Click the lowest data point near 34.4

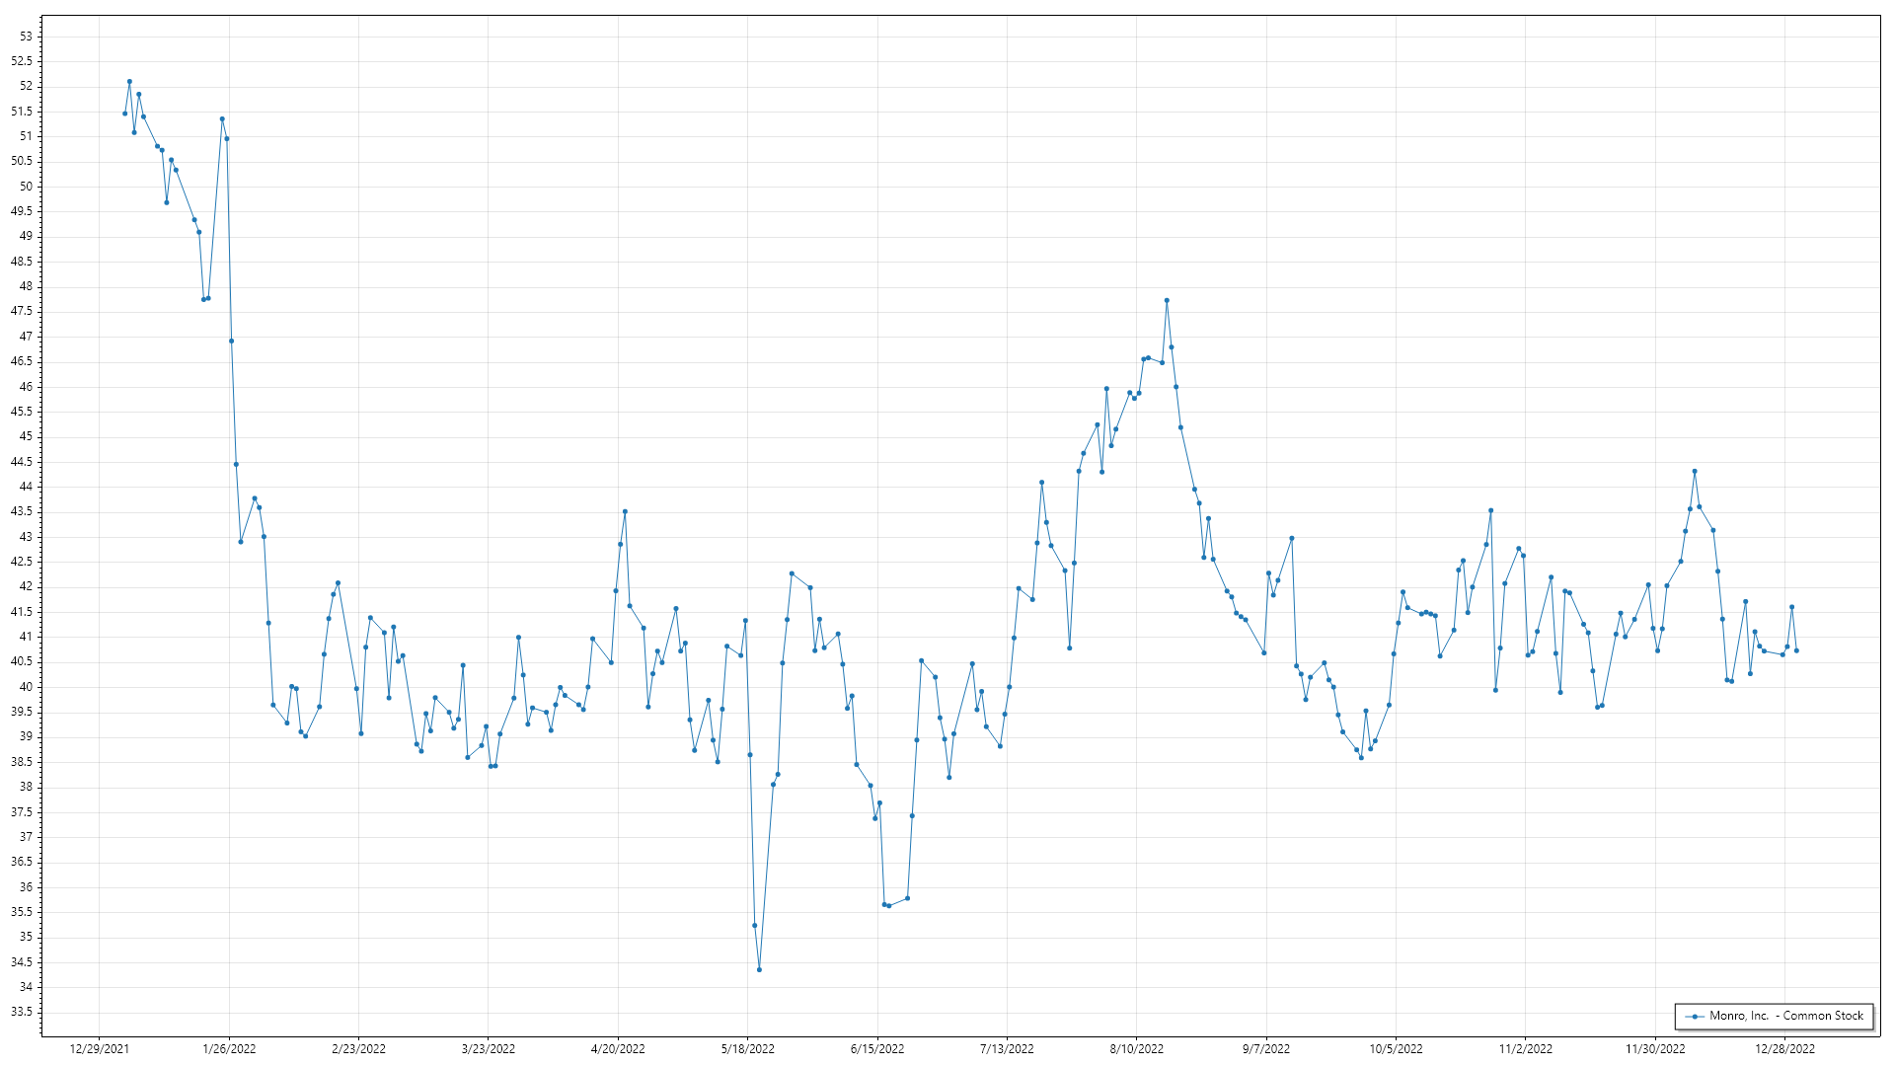[x=759, y=969]
